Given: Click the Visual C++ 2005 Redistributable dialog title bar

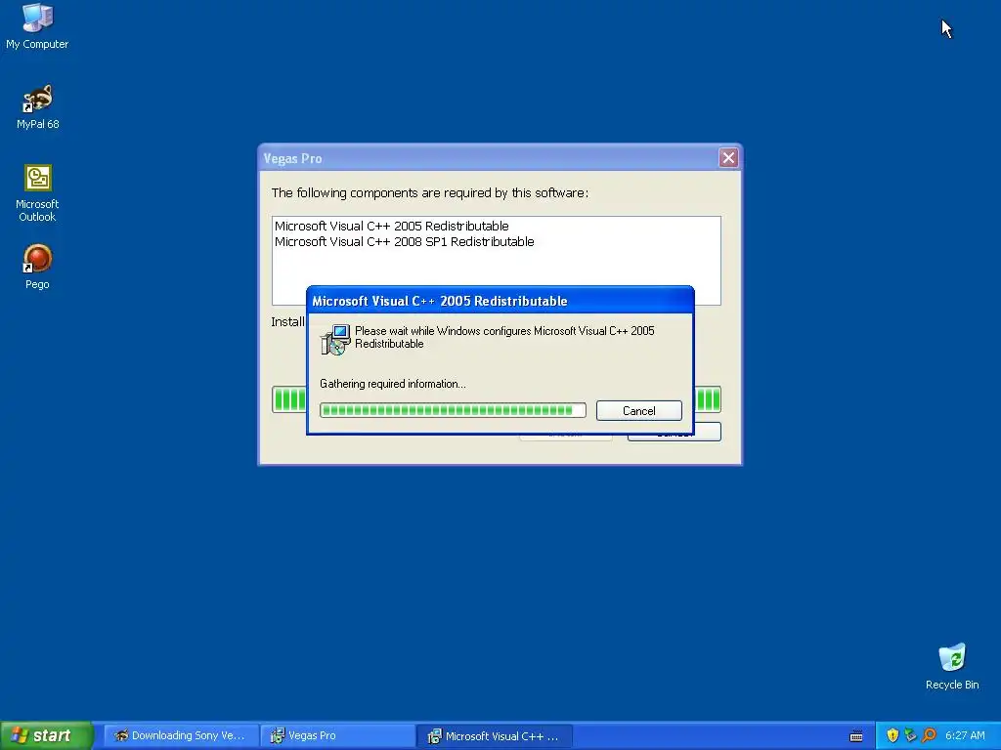Looking at the screenshot, I should (x=500, y=301).
